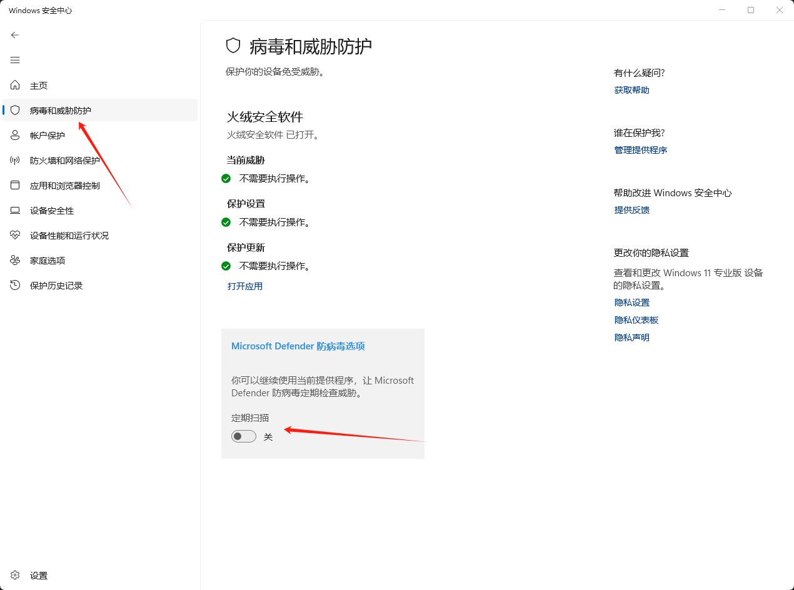The width and height of the screenshot is (794, 590).
Task: Expand Microsoft Defender 防病毒选项
Action: (298, 346)
